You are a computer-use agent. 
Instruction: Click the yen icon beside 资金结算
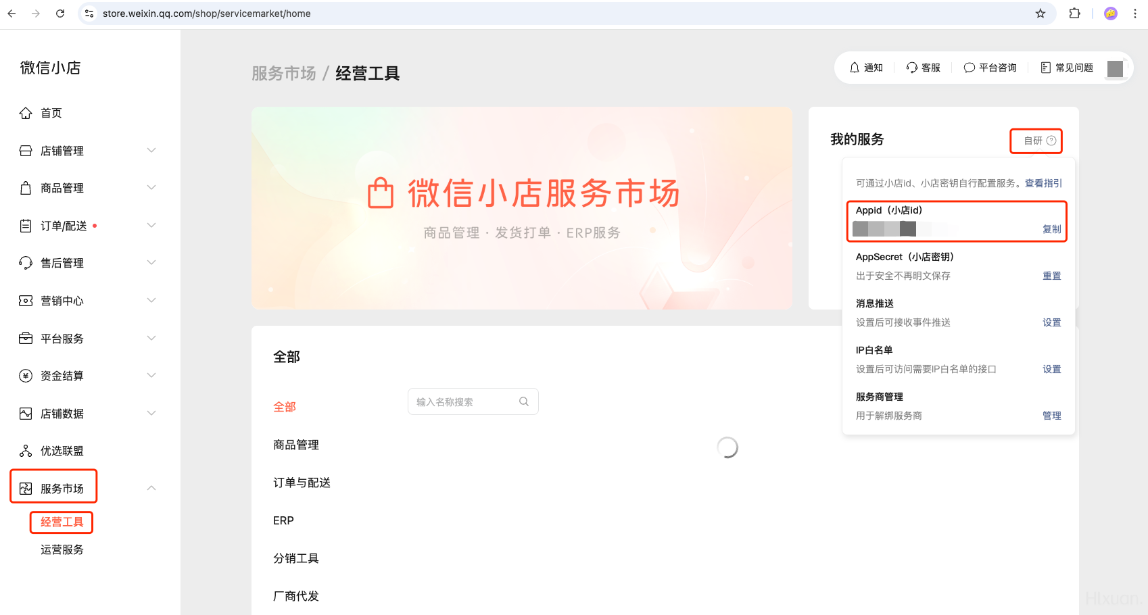click(26, 376)
